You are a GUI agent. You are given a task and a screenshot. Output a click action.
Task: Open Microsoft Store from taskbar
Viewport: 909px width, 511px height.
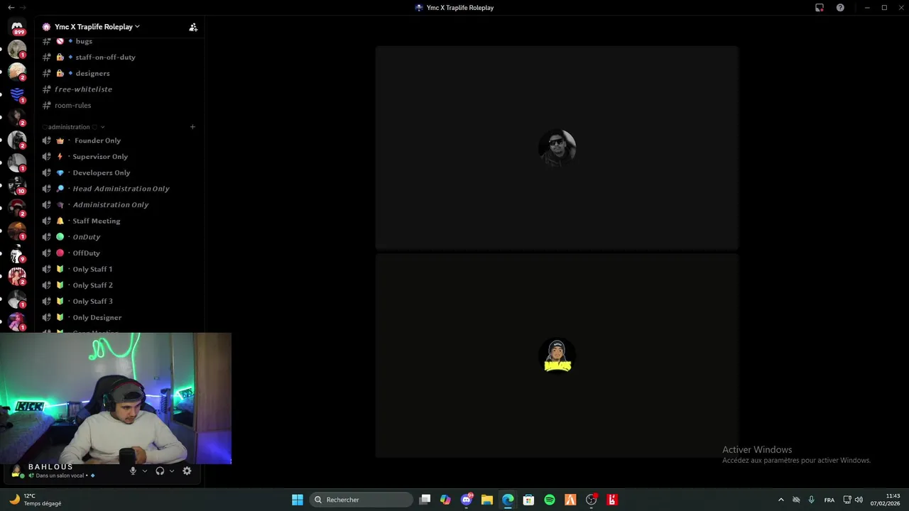[528, 500]
